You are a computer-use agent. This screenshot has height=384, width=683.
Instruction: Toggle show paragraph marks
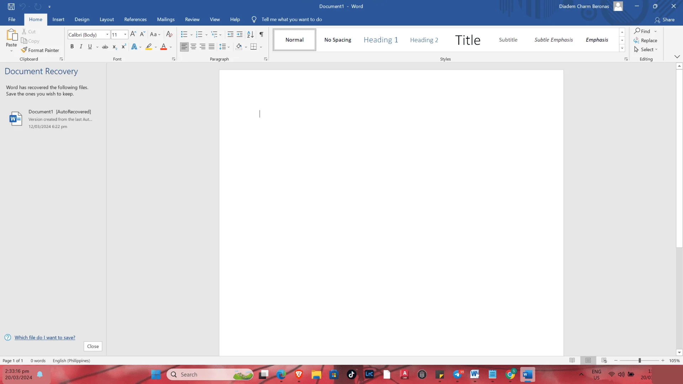(261, 34)
